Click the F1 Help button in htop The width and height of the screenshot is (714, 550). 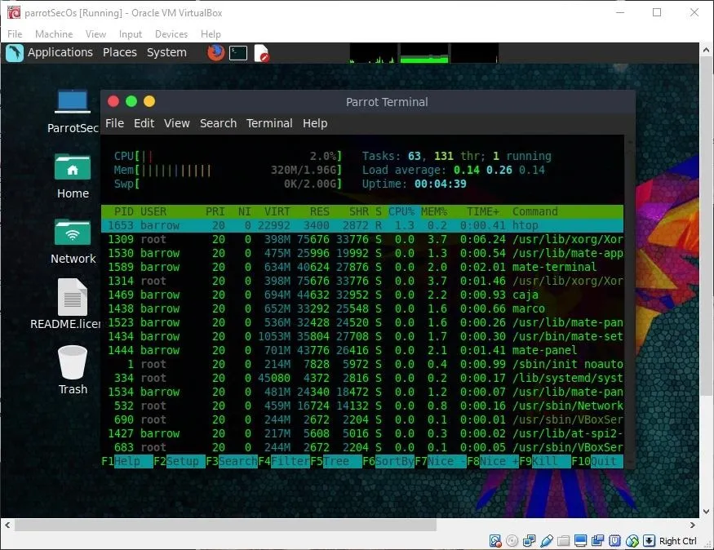pos(127,461)
